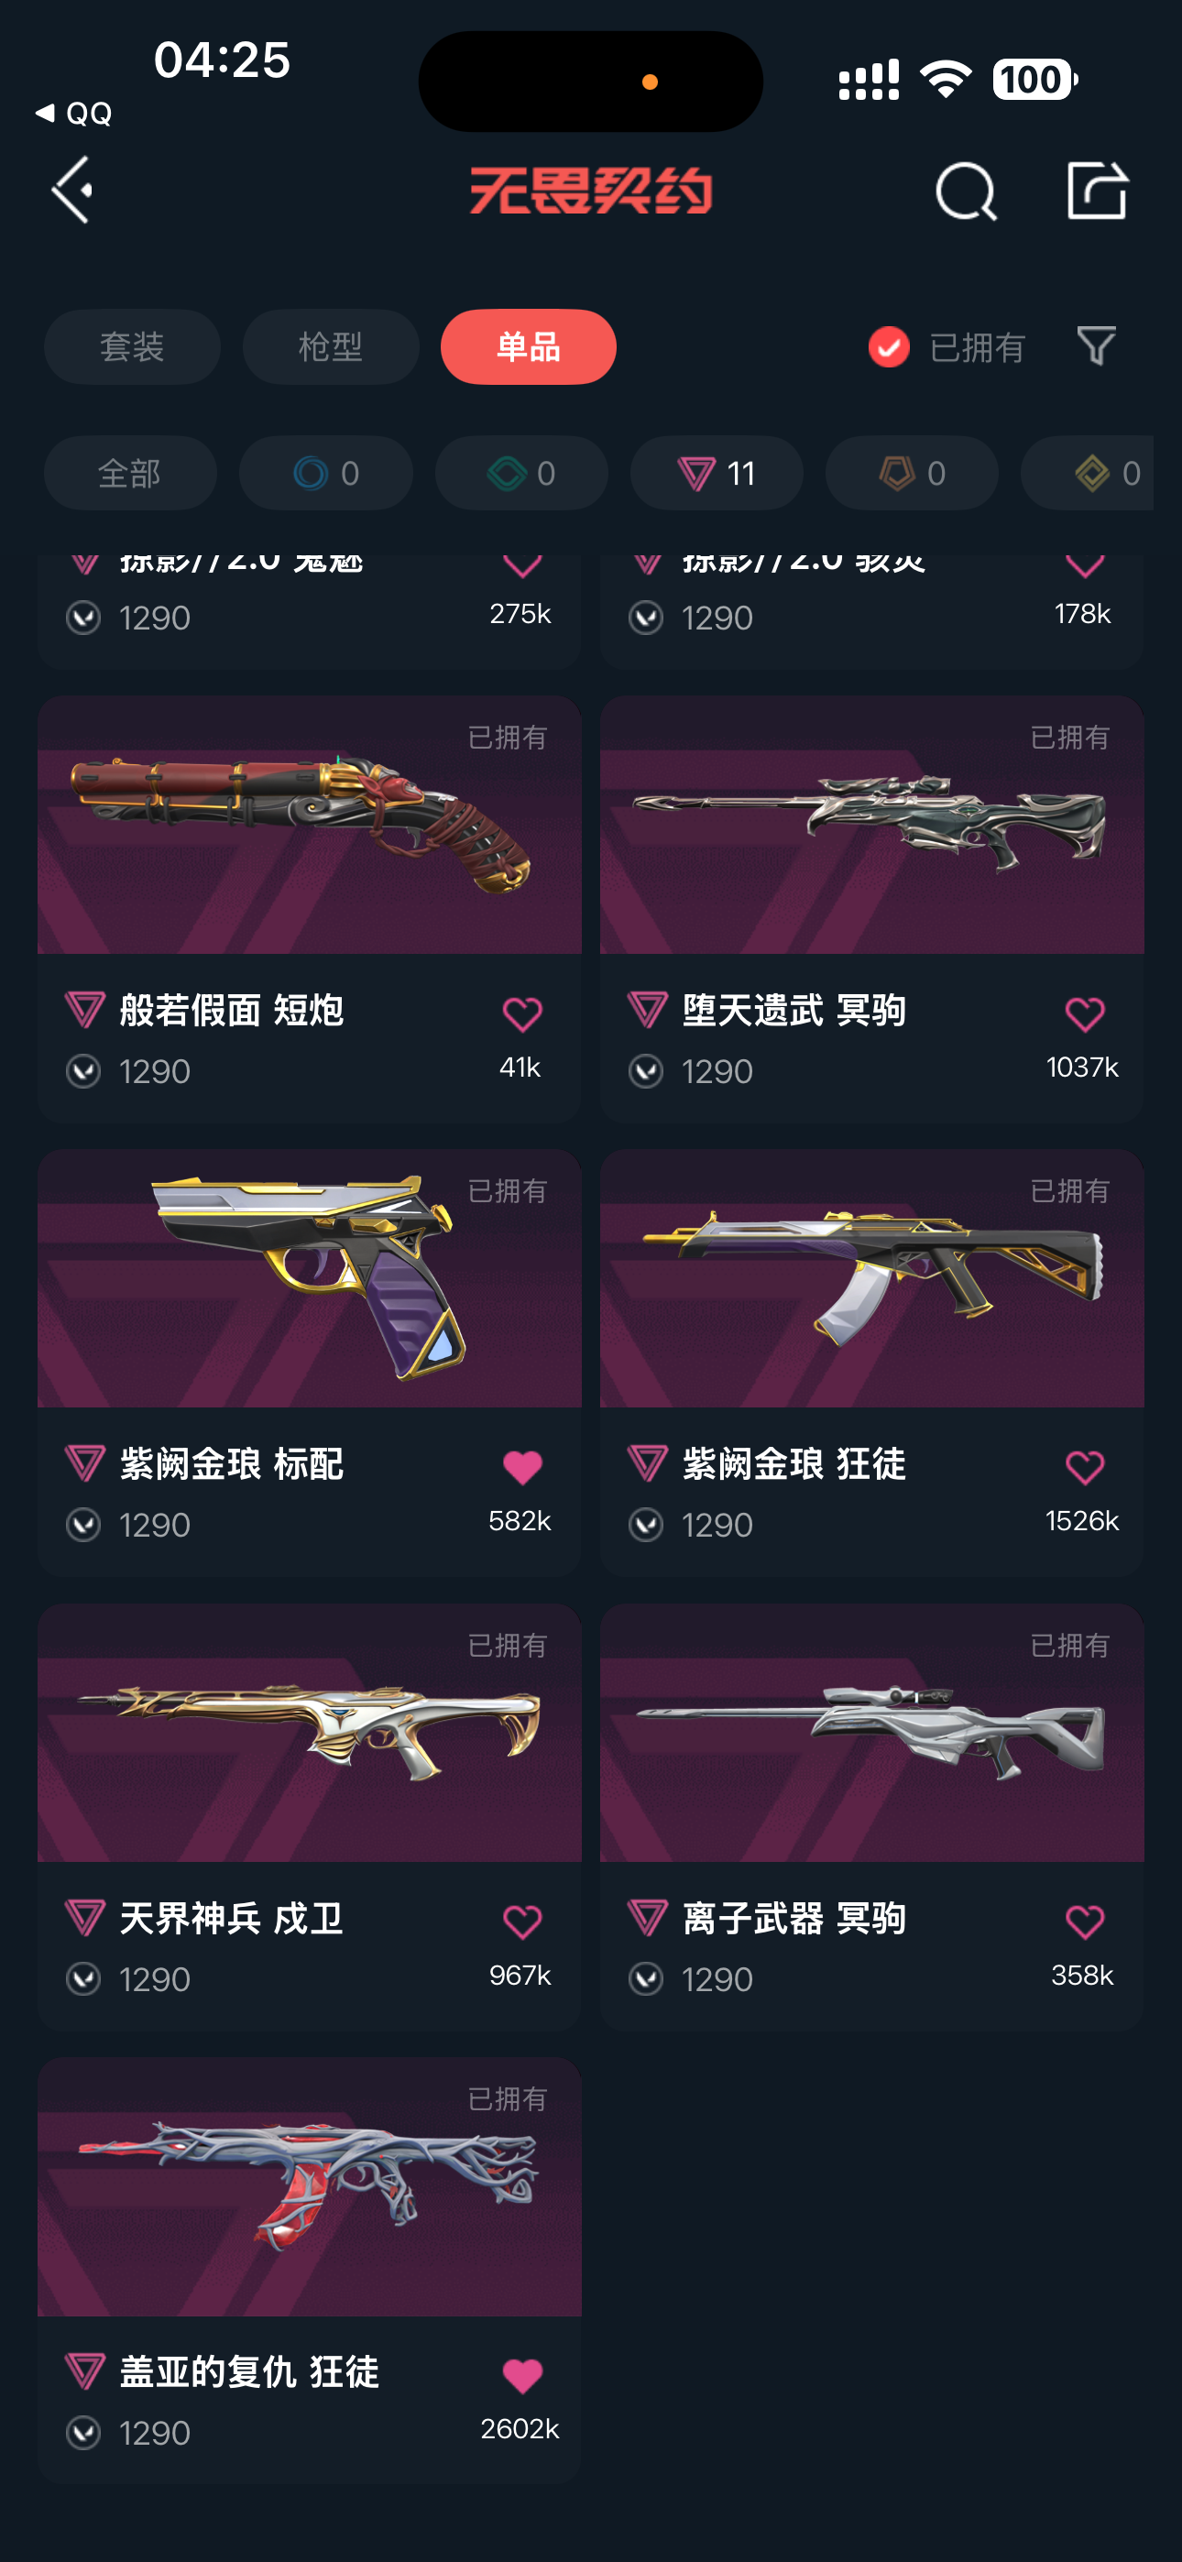Like 般若假面 短炮 heart icon
The image size is (1182, 2562).
pos(521,1013)
